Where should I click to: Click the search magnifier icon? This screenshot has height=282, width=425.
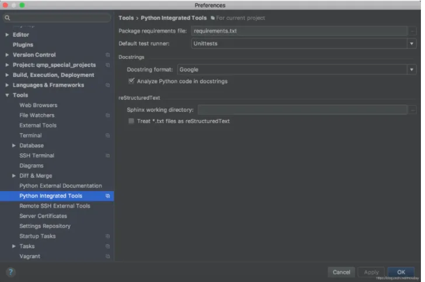[x=7, y=18]
